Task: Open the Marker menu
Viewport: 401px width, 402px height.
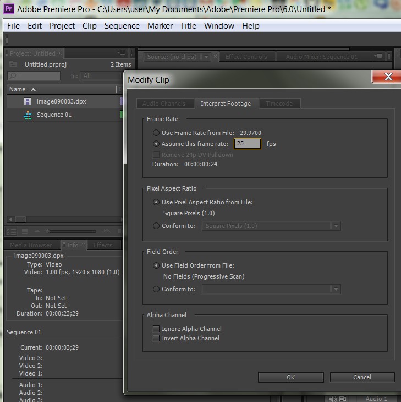Action: click(160, 26)
